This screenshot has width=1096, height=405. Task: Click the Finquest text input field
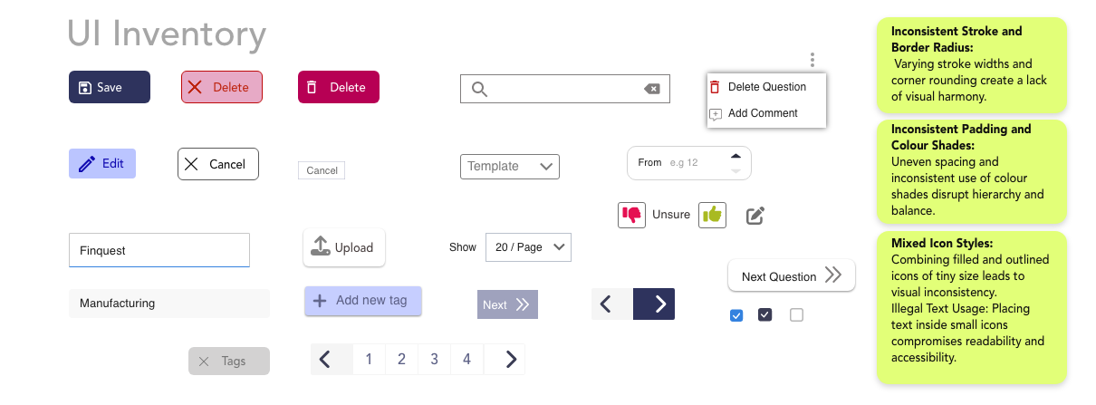pos(159,250)
